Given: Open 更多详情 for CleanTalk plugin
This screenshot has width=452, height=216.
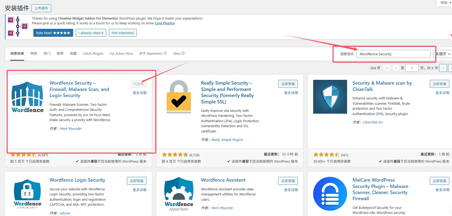Looking at the screenshot, I should pyautogui.click(x=442, y=93).
